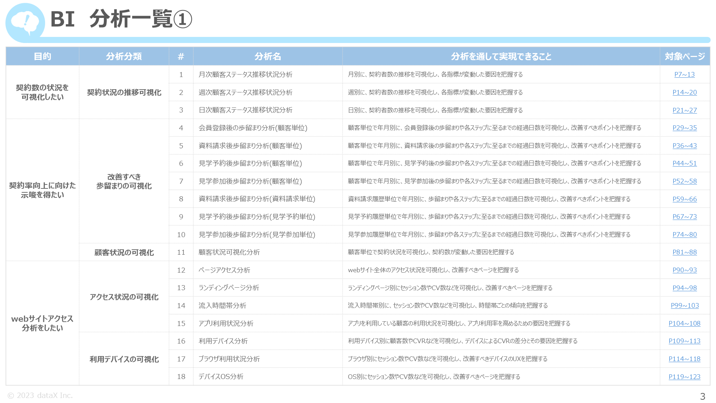Click the © 2023 dataX Inc. footer text
This screenshot has height=403, width=716.
point(40,395)
